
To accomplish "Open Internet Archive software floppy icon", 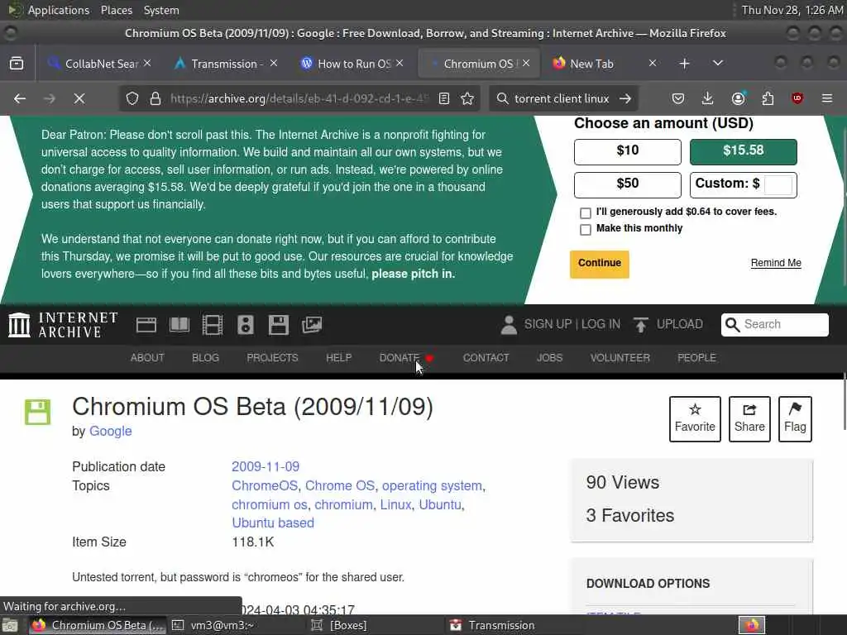I will pos(279,325).
